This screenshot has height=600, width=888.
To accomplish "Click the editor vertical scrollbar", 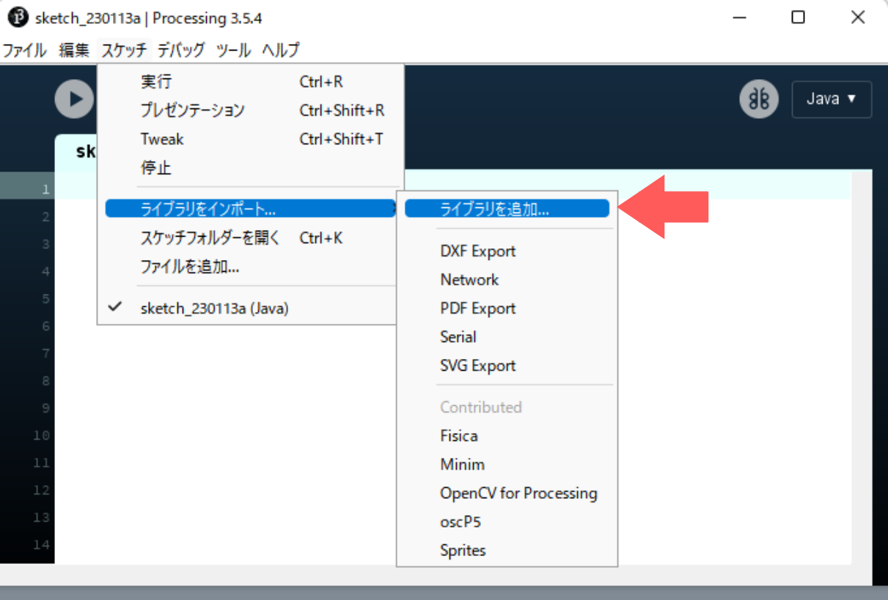I will tap(862, 368).
